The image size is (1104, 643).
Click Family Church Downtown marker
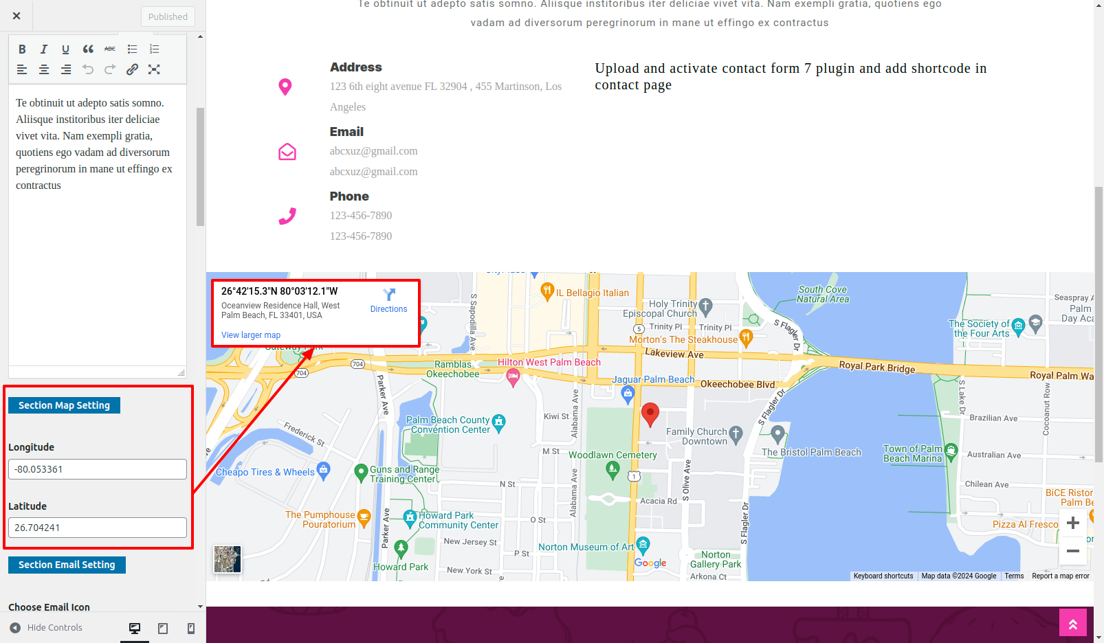click(x=736, y=434)
